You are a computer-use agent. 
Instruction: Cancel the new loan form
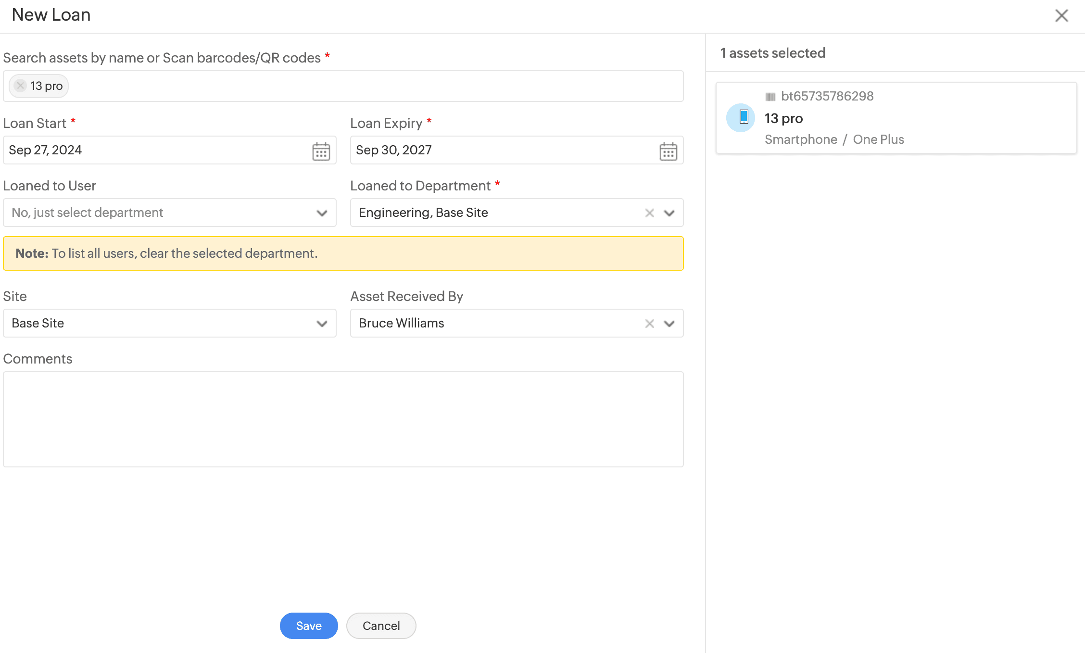tap(381, 626)
